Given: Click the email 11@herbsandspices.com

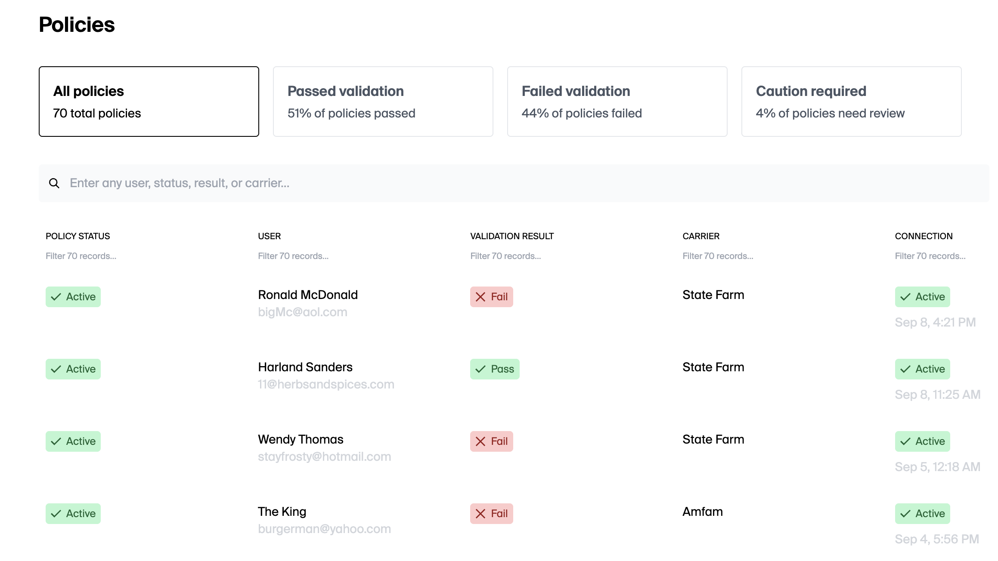Looking at the screenshot, I should pos(326,385).
